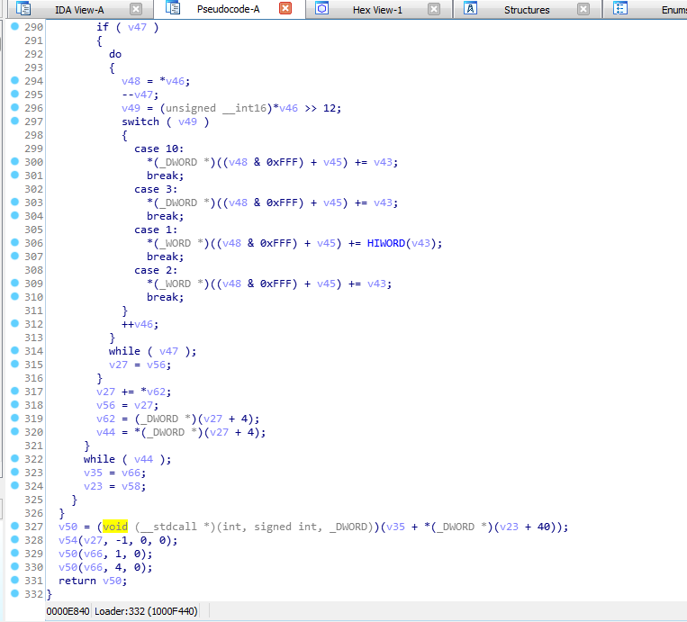The image size is (687, 622).
Task: Switch to the Hex View-1 tab
Action: [x=377, y=10]
